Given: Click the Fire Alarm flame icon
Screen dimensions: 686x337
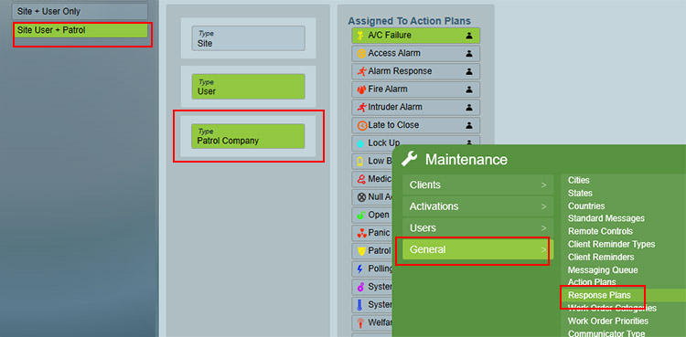Looking at the screenshot, I should pyautogui.click(x=361, y=90).
